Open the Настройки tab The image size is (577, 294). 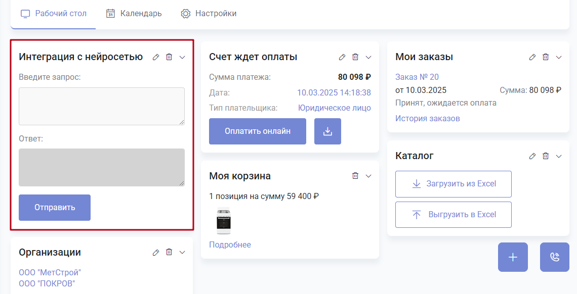tap(209, 14)
